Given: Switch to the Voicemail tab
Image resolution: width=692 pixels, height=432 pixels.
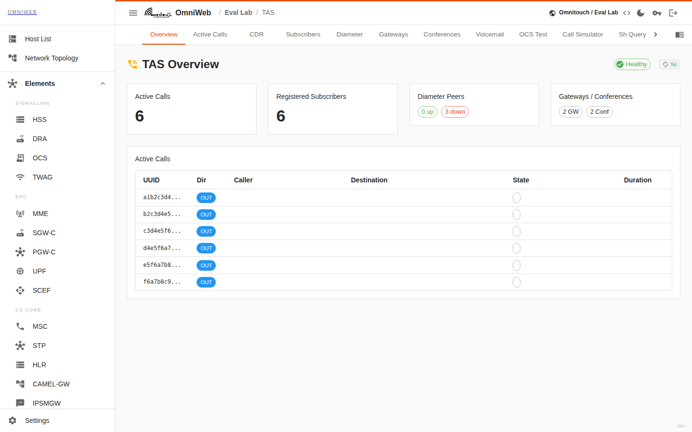Looking at the screenshot, I should point(490,35).
